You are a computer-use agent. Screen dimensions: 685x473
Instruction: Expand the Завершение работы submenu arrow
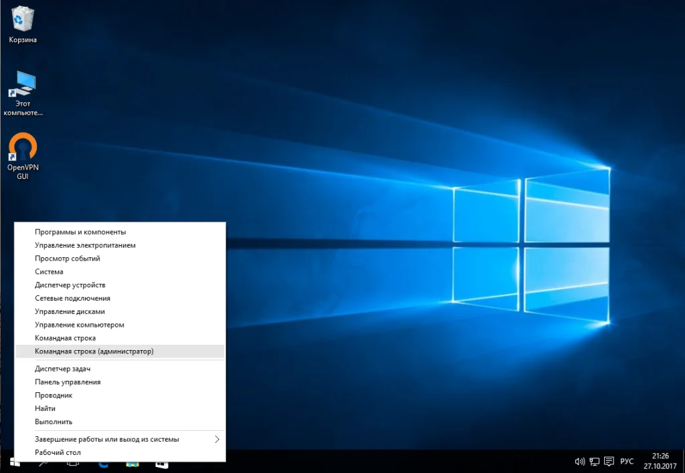click(217, 439)
